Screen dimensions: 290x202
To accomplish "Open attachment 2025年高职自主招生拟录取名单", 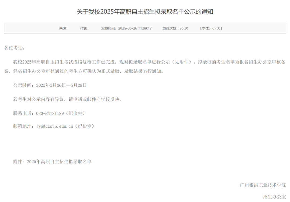I will [59, 162].
